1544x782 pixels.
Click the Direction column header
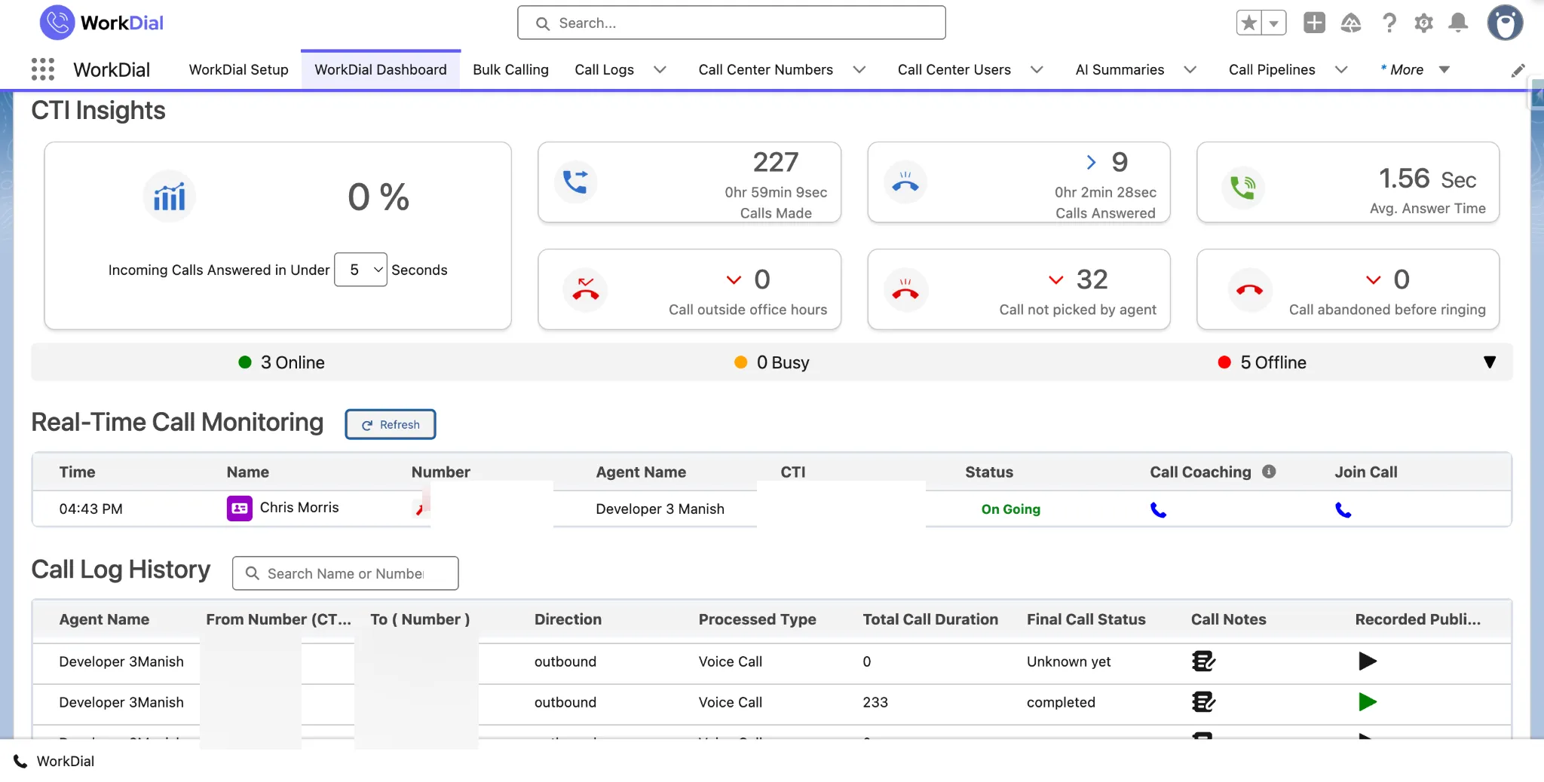coord(568,619)
